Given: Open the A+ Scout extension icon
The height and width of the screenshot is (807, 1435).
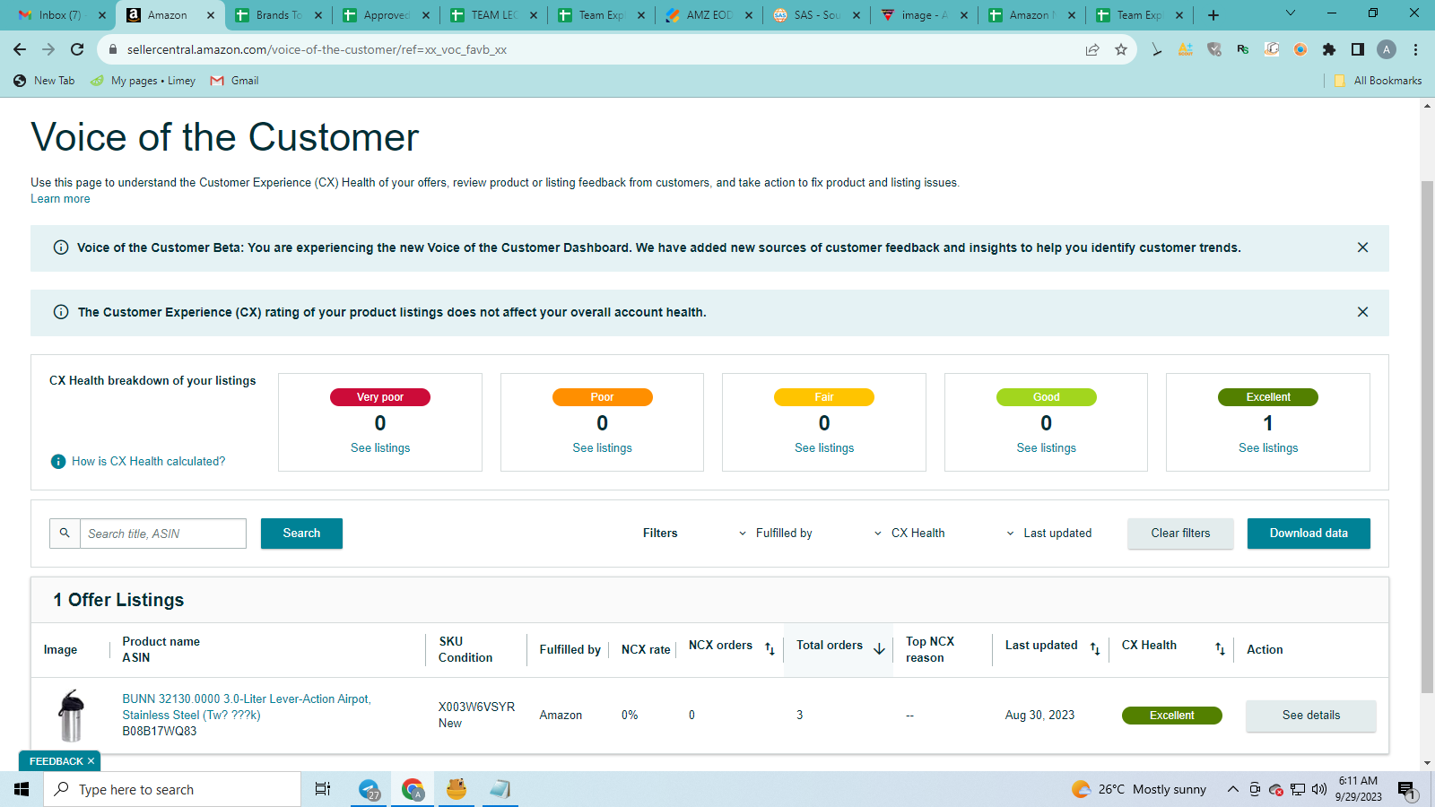Looking at the screenshot, I should pyautogui.click(x=1186, y=49).
